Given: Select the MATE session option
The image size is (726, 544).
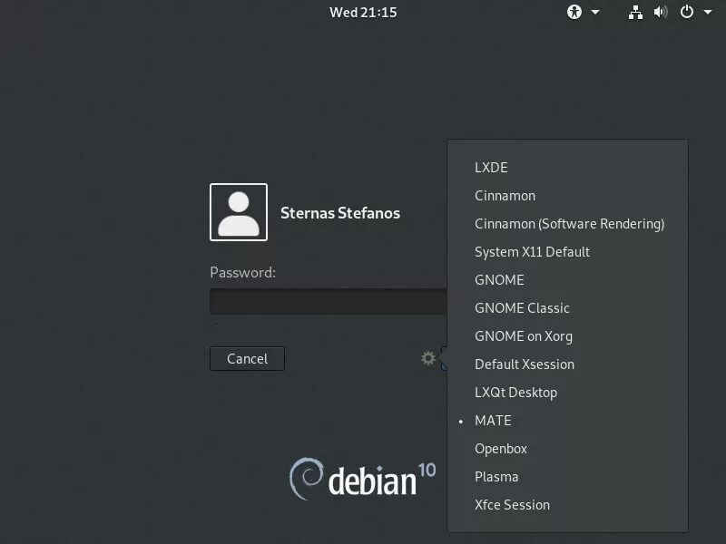Looking at the screenshot, I should pos(493,421).
